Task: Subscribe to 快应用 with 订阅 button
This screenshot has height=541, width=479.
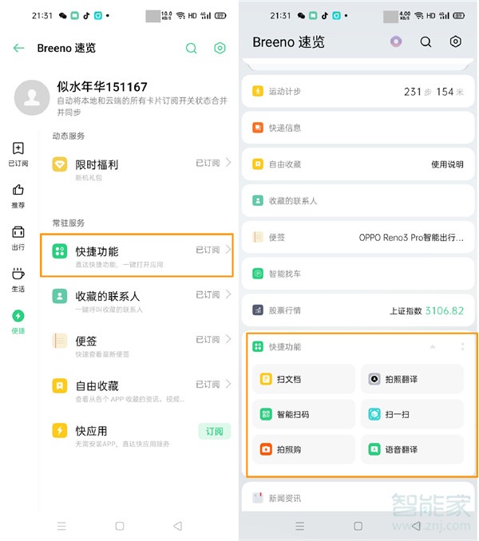Action: pos(215,432)
